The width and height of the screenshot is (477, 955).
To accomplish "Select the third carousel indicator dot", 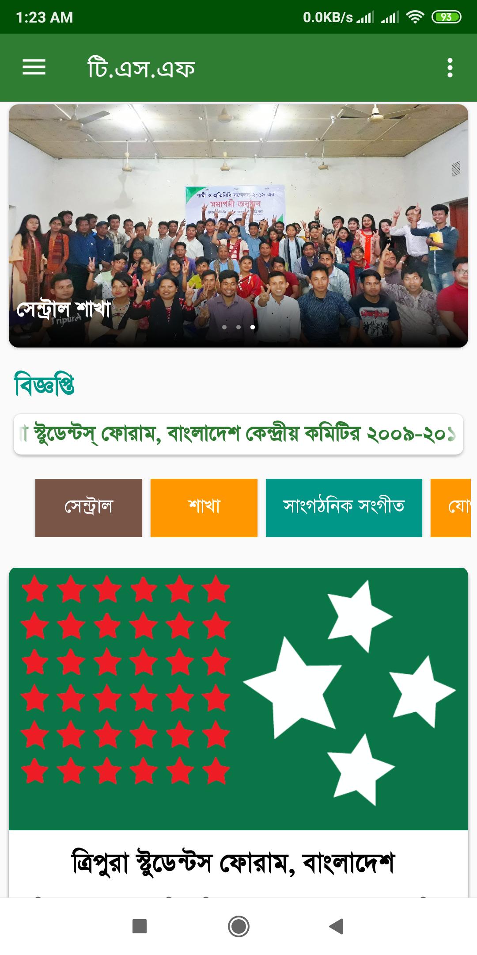I will (x=253, y=327).
